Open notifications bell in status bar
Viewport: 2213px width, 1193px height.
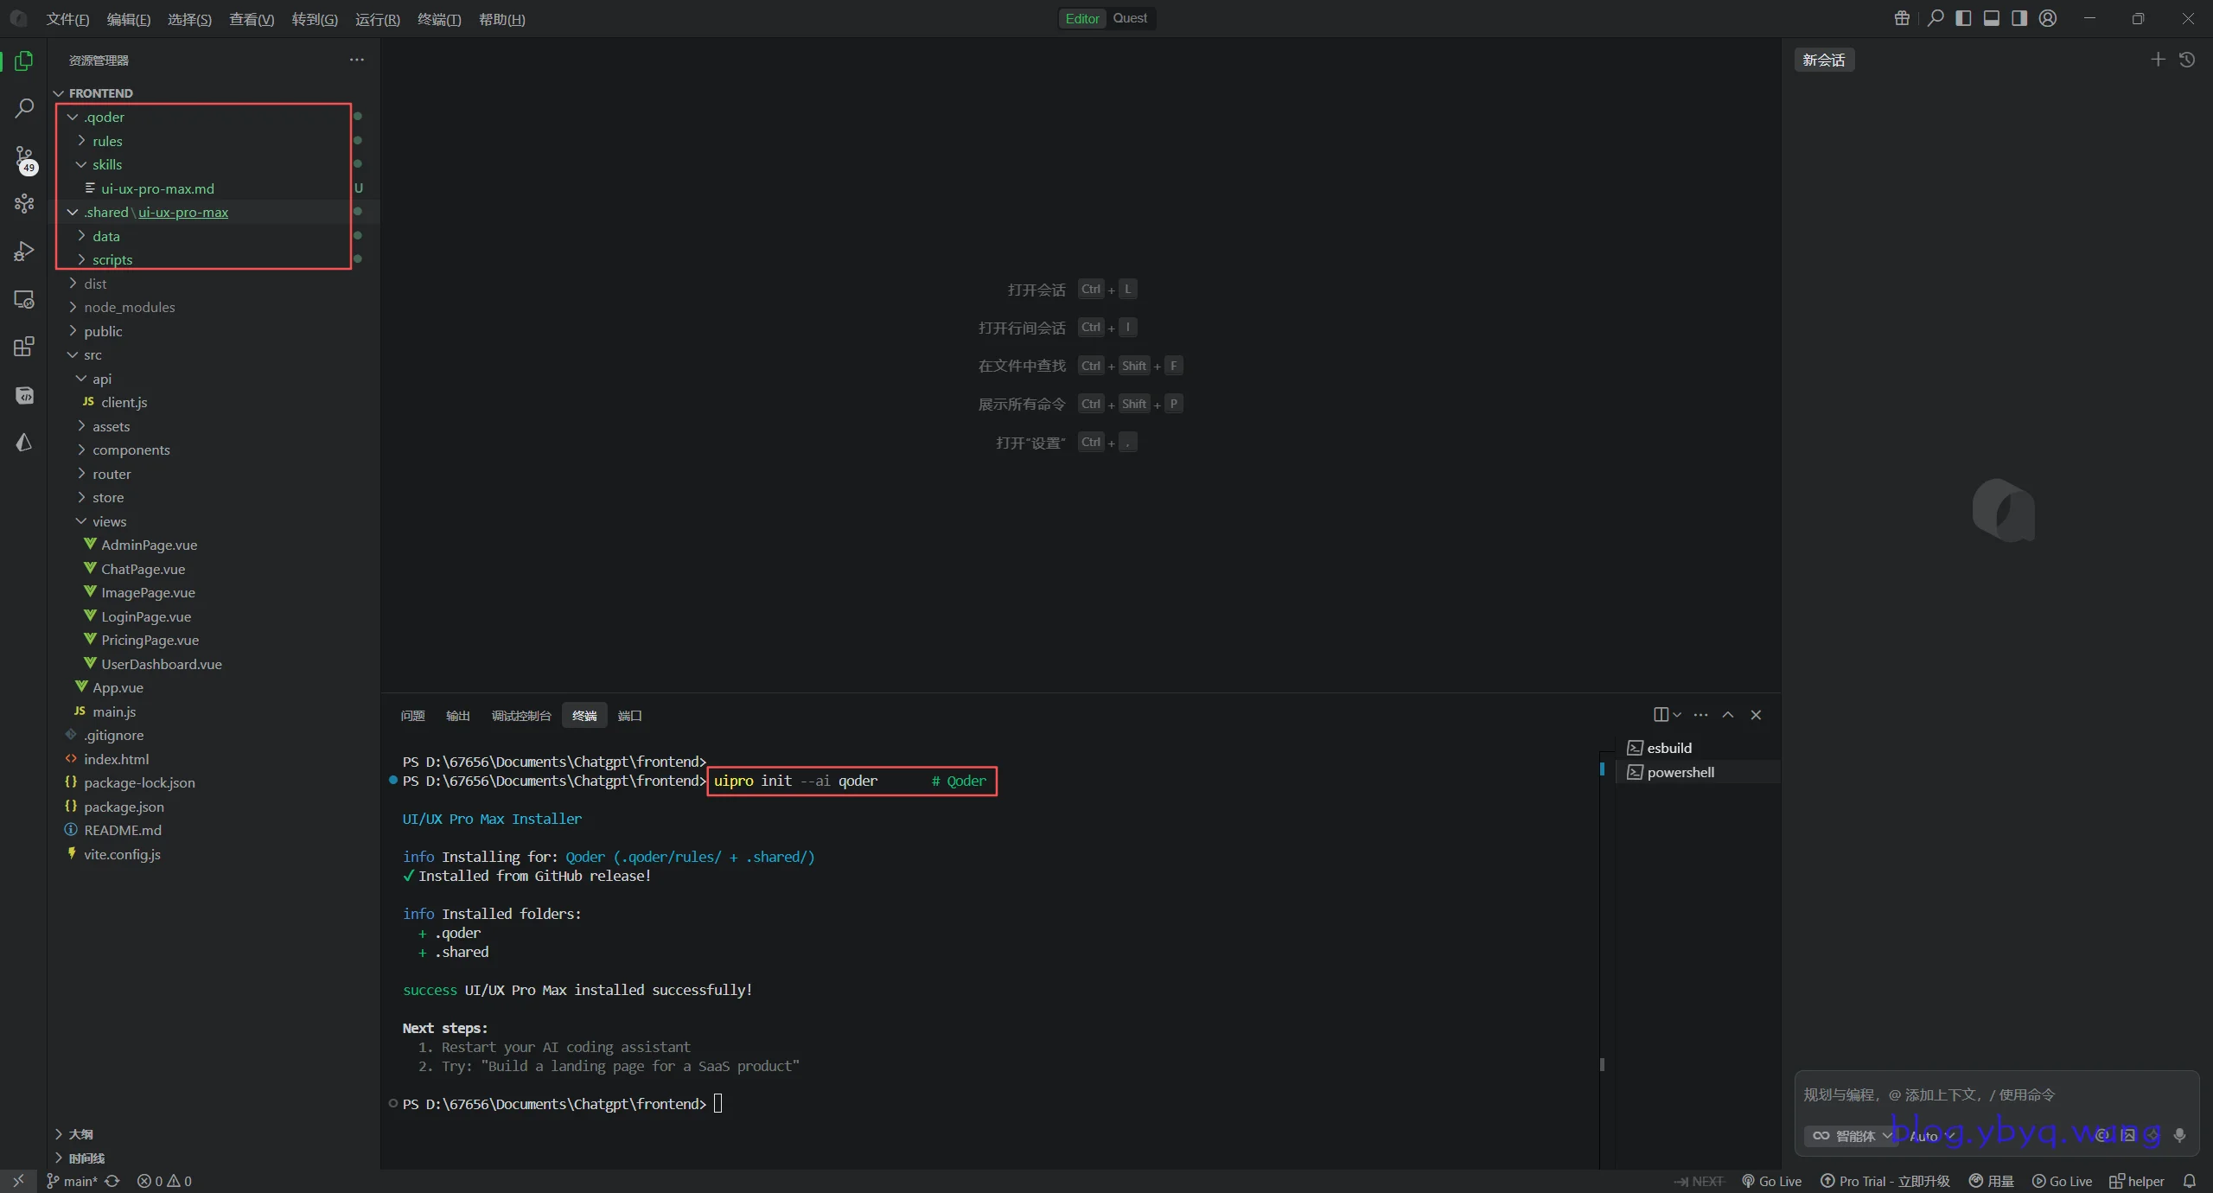coord(2190,1181)
